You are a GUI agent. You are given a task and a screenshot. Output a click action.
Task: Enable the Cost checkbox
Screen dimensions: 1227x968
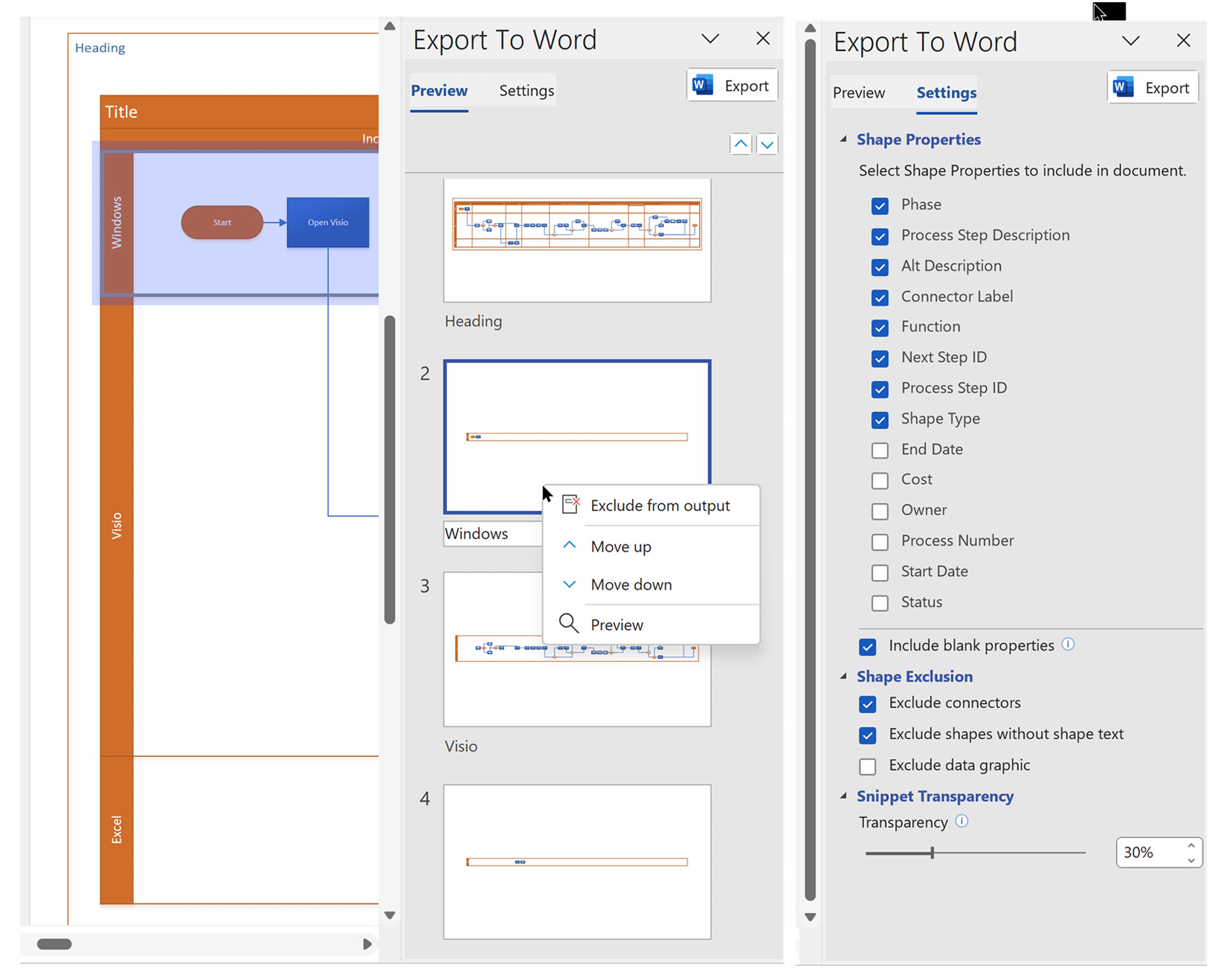880,480
